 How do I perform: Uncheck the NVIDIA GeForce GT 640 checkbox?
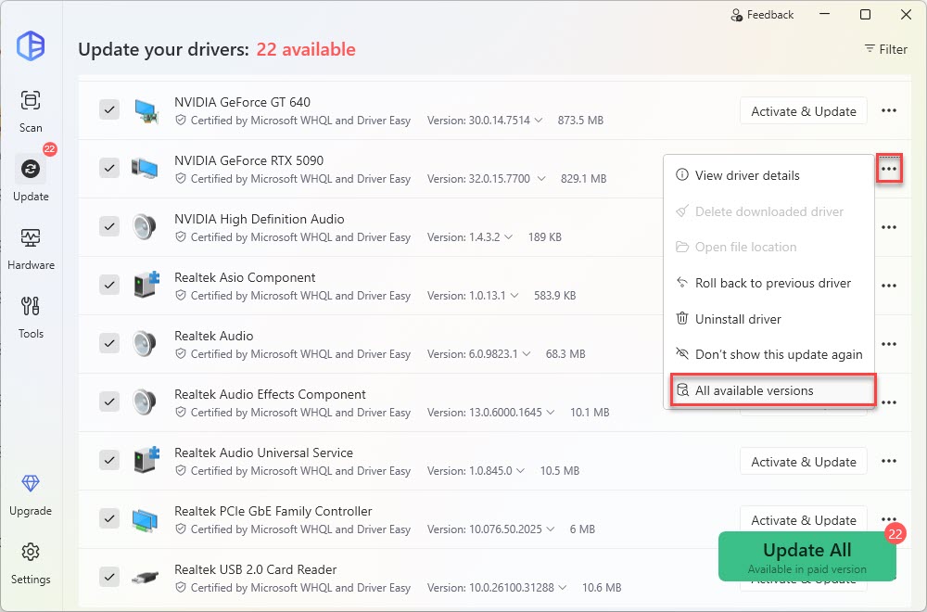[109, 109]
